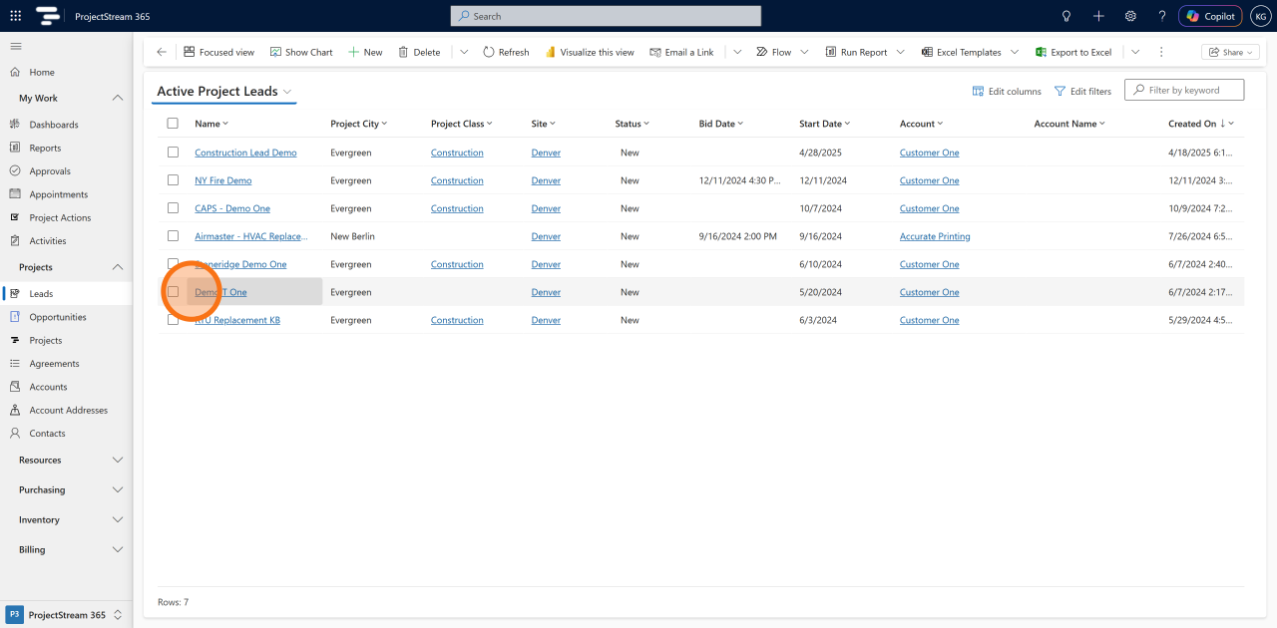The width and height of the screenshot is (1277, 628).
Task: Check the NY Fire Demo row
Action: tap(173, 180)
